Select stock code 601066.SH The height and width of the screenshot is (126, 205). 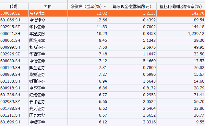point(10,20)
